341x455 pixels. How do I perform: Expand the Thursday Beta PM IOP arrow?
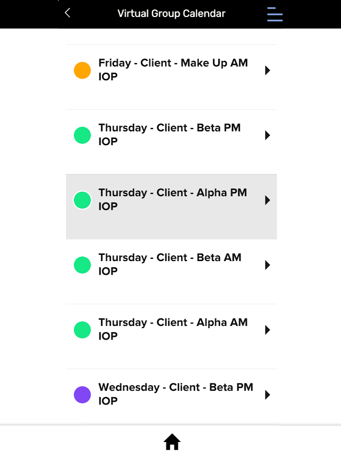click(267, 135)
